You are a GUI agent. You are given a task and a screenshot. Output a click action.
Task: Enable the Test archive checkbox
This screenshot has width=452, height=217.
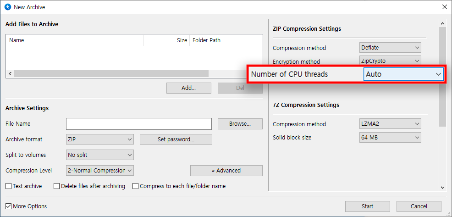point(9,186)
